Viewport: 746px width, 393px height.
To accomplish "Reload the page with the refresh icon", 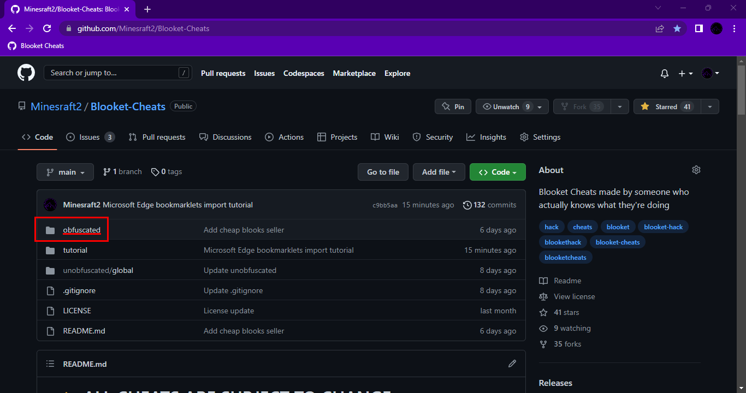I will tap(47, 28).
